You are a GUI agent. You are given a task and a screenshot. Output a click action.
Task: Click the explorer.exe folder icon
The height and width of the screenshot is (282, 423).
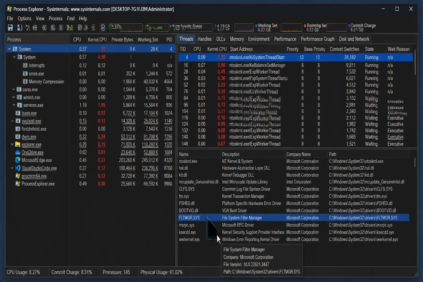tap(18, 145)
